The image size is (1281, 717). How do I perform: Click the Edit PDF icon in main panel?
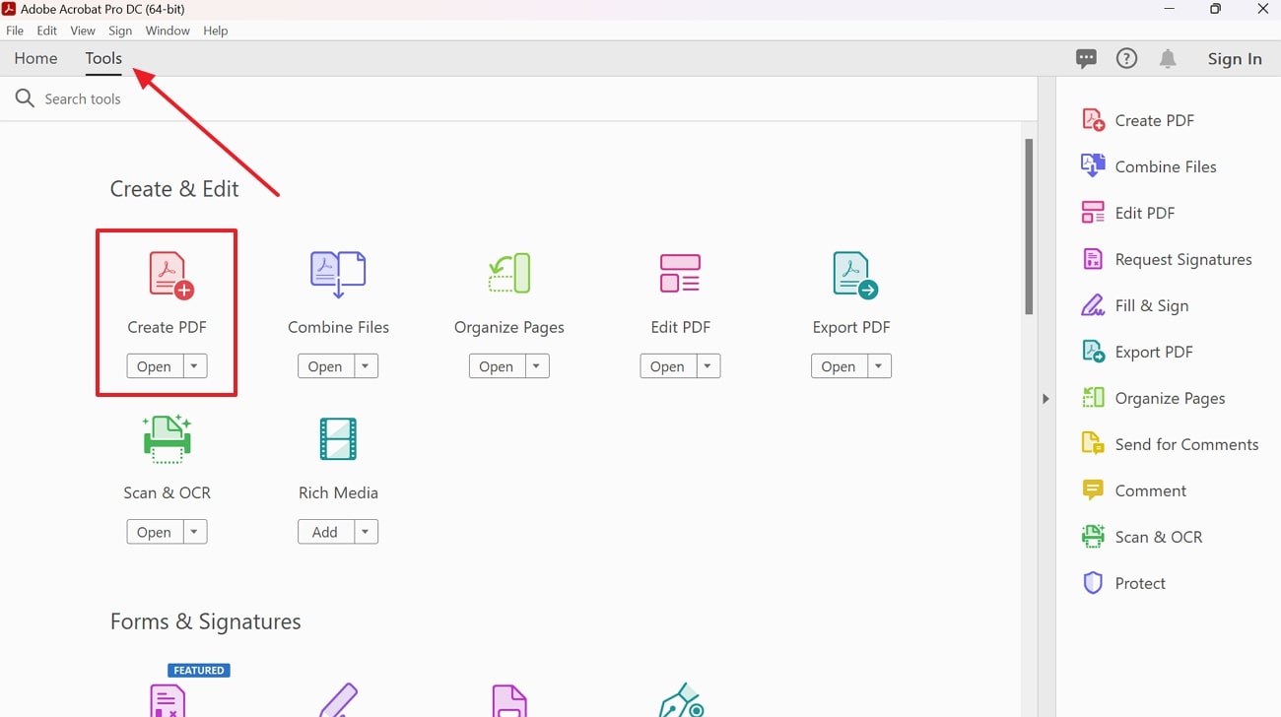click(680, 274)
